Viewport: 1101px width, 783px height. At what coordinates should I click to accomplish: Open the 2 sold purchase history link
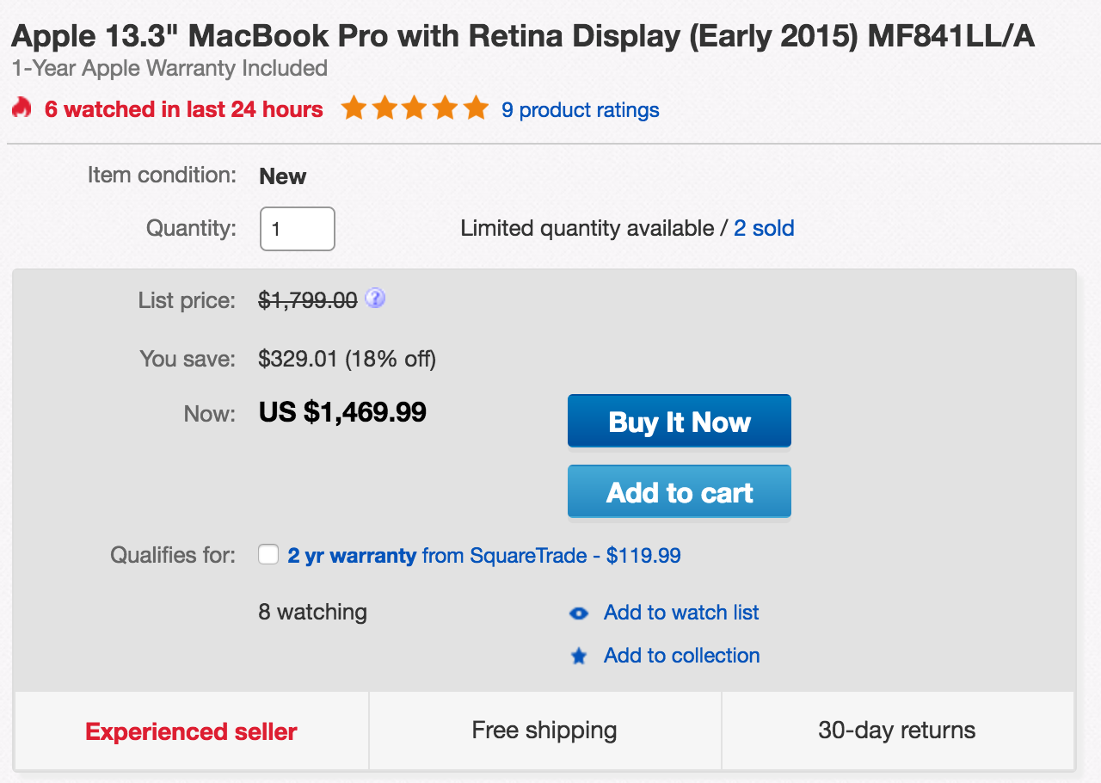[x=764, y=228]
